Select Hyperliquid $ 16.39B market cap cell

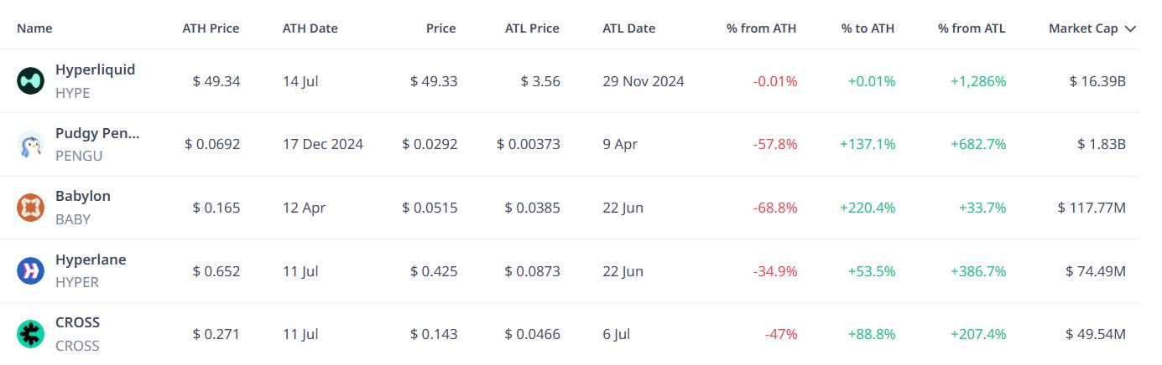coord(1097,81)
